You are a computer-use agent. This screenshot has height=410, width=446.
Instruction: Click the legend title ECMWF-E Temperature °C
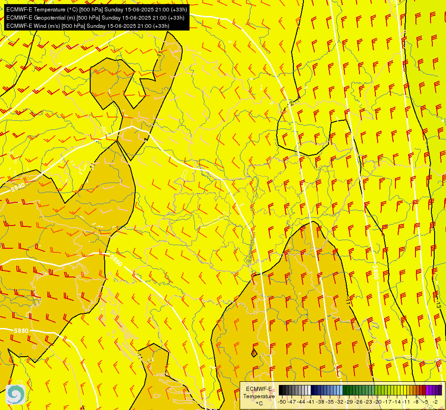pos(259,396)
